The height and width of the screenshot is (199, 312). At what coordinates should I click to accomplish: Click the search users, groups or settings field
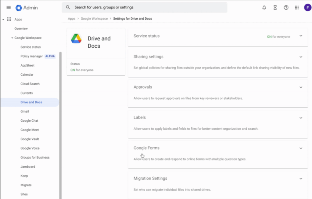pyautogui.click(x=144, y=7)
